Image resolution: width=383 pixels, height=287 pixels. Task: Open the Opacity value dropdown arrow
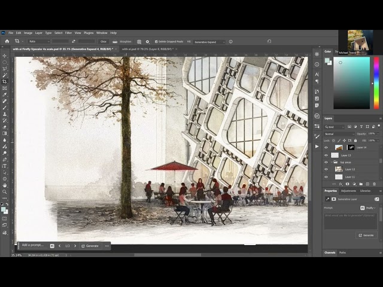coord(378,134)
